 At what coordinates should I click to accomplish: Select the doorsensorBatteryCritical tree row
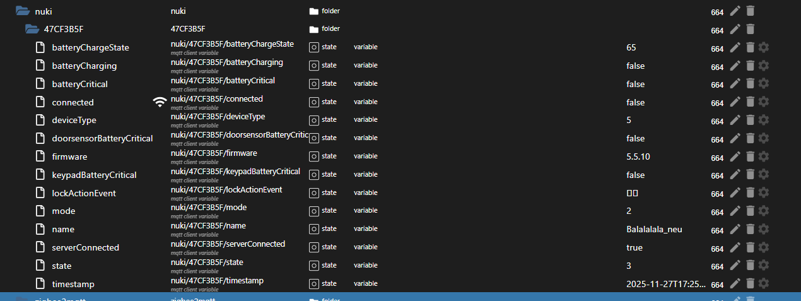click(x=400, y=138)
